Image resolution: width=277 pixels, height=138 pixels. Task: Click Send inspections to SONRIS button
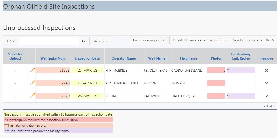[x=253, y=40]
